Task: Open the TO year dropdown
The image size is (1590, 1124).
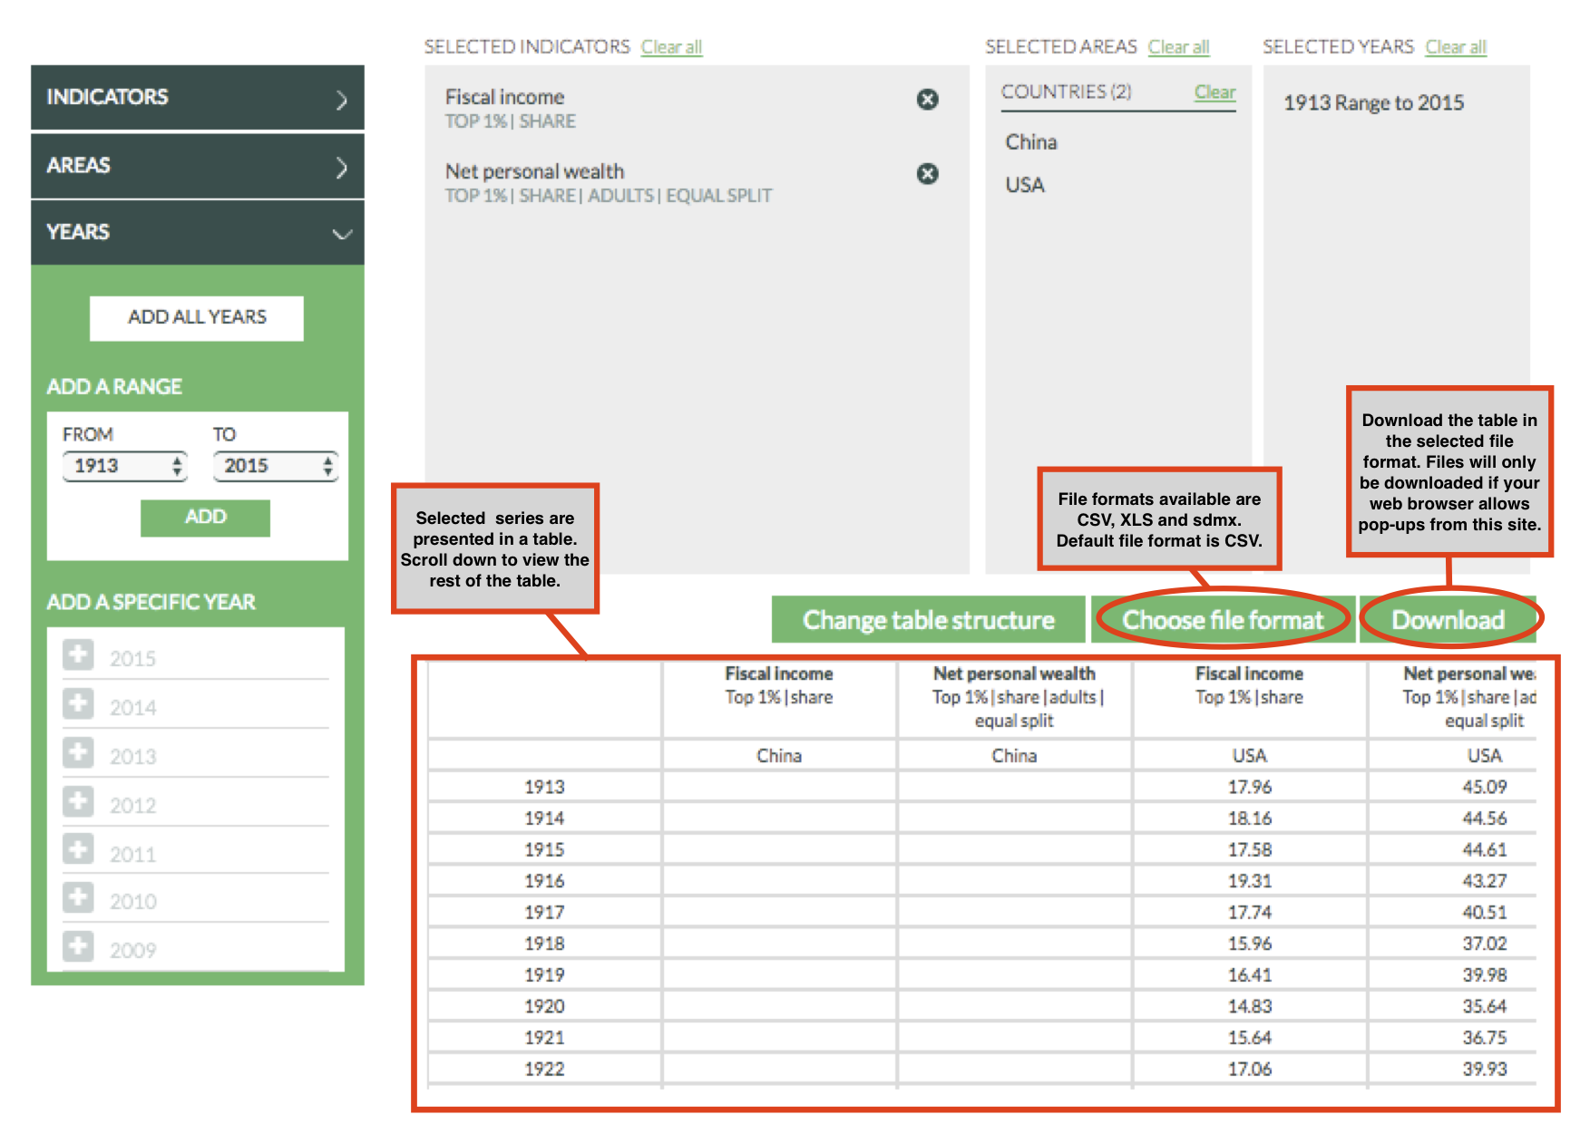Action: click(275, 466)
